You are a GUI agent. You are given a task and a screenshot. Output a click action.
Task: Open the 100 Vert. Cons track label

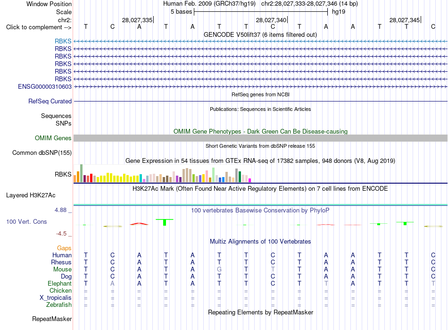(x=26, y=221)
